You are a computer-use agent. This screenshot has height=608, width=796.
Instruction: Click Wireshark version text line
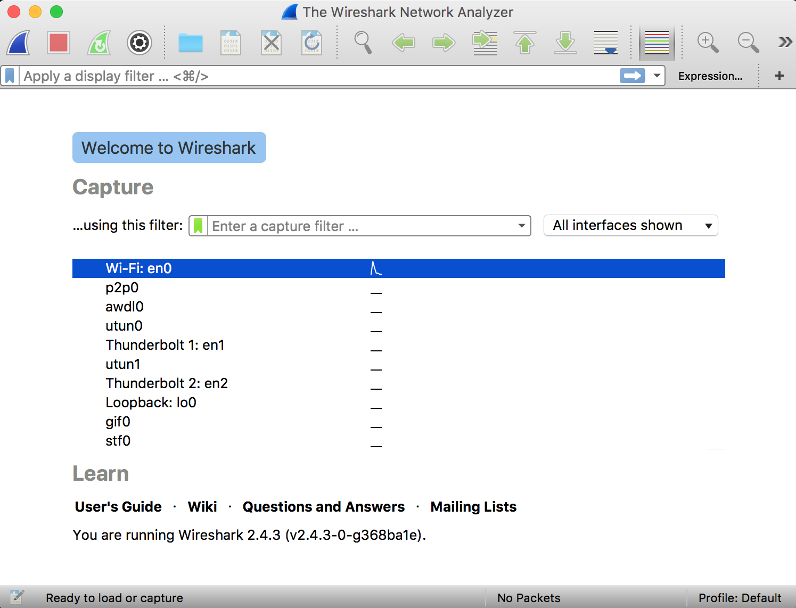pyautogui.click(x=249, y=535)
